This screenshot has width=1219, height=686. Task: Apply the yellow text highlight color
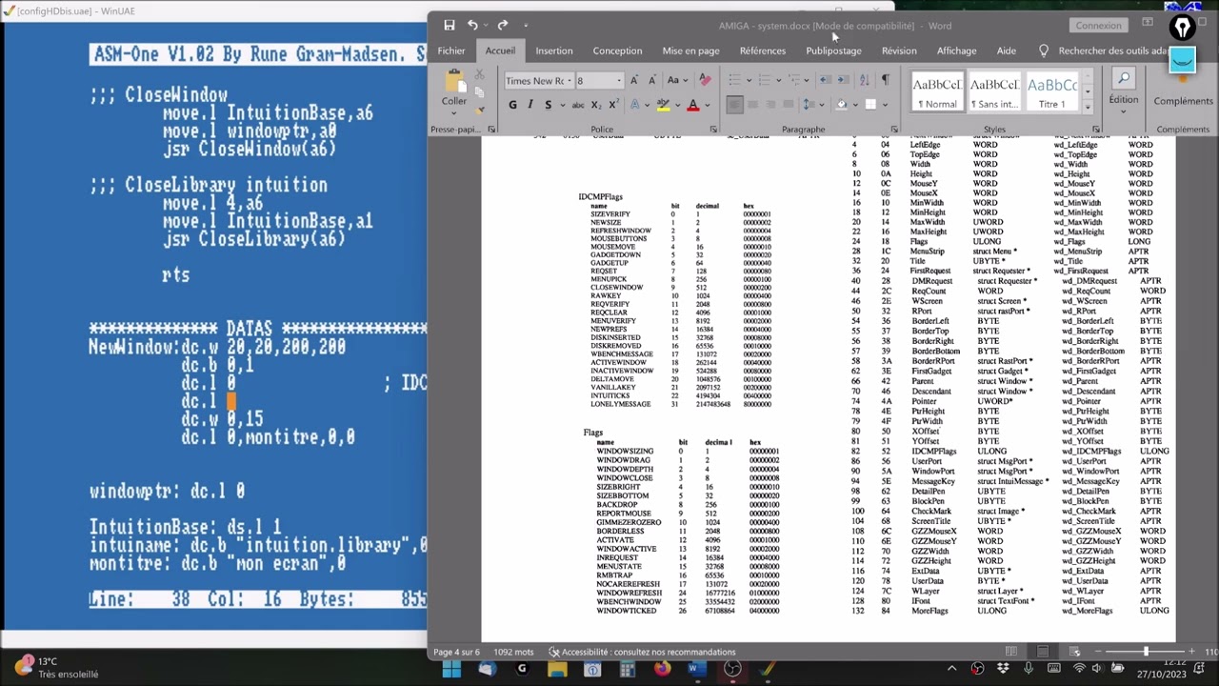(x=663, y=105)
